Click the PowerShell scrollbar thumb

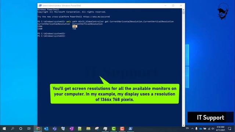184,13
